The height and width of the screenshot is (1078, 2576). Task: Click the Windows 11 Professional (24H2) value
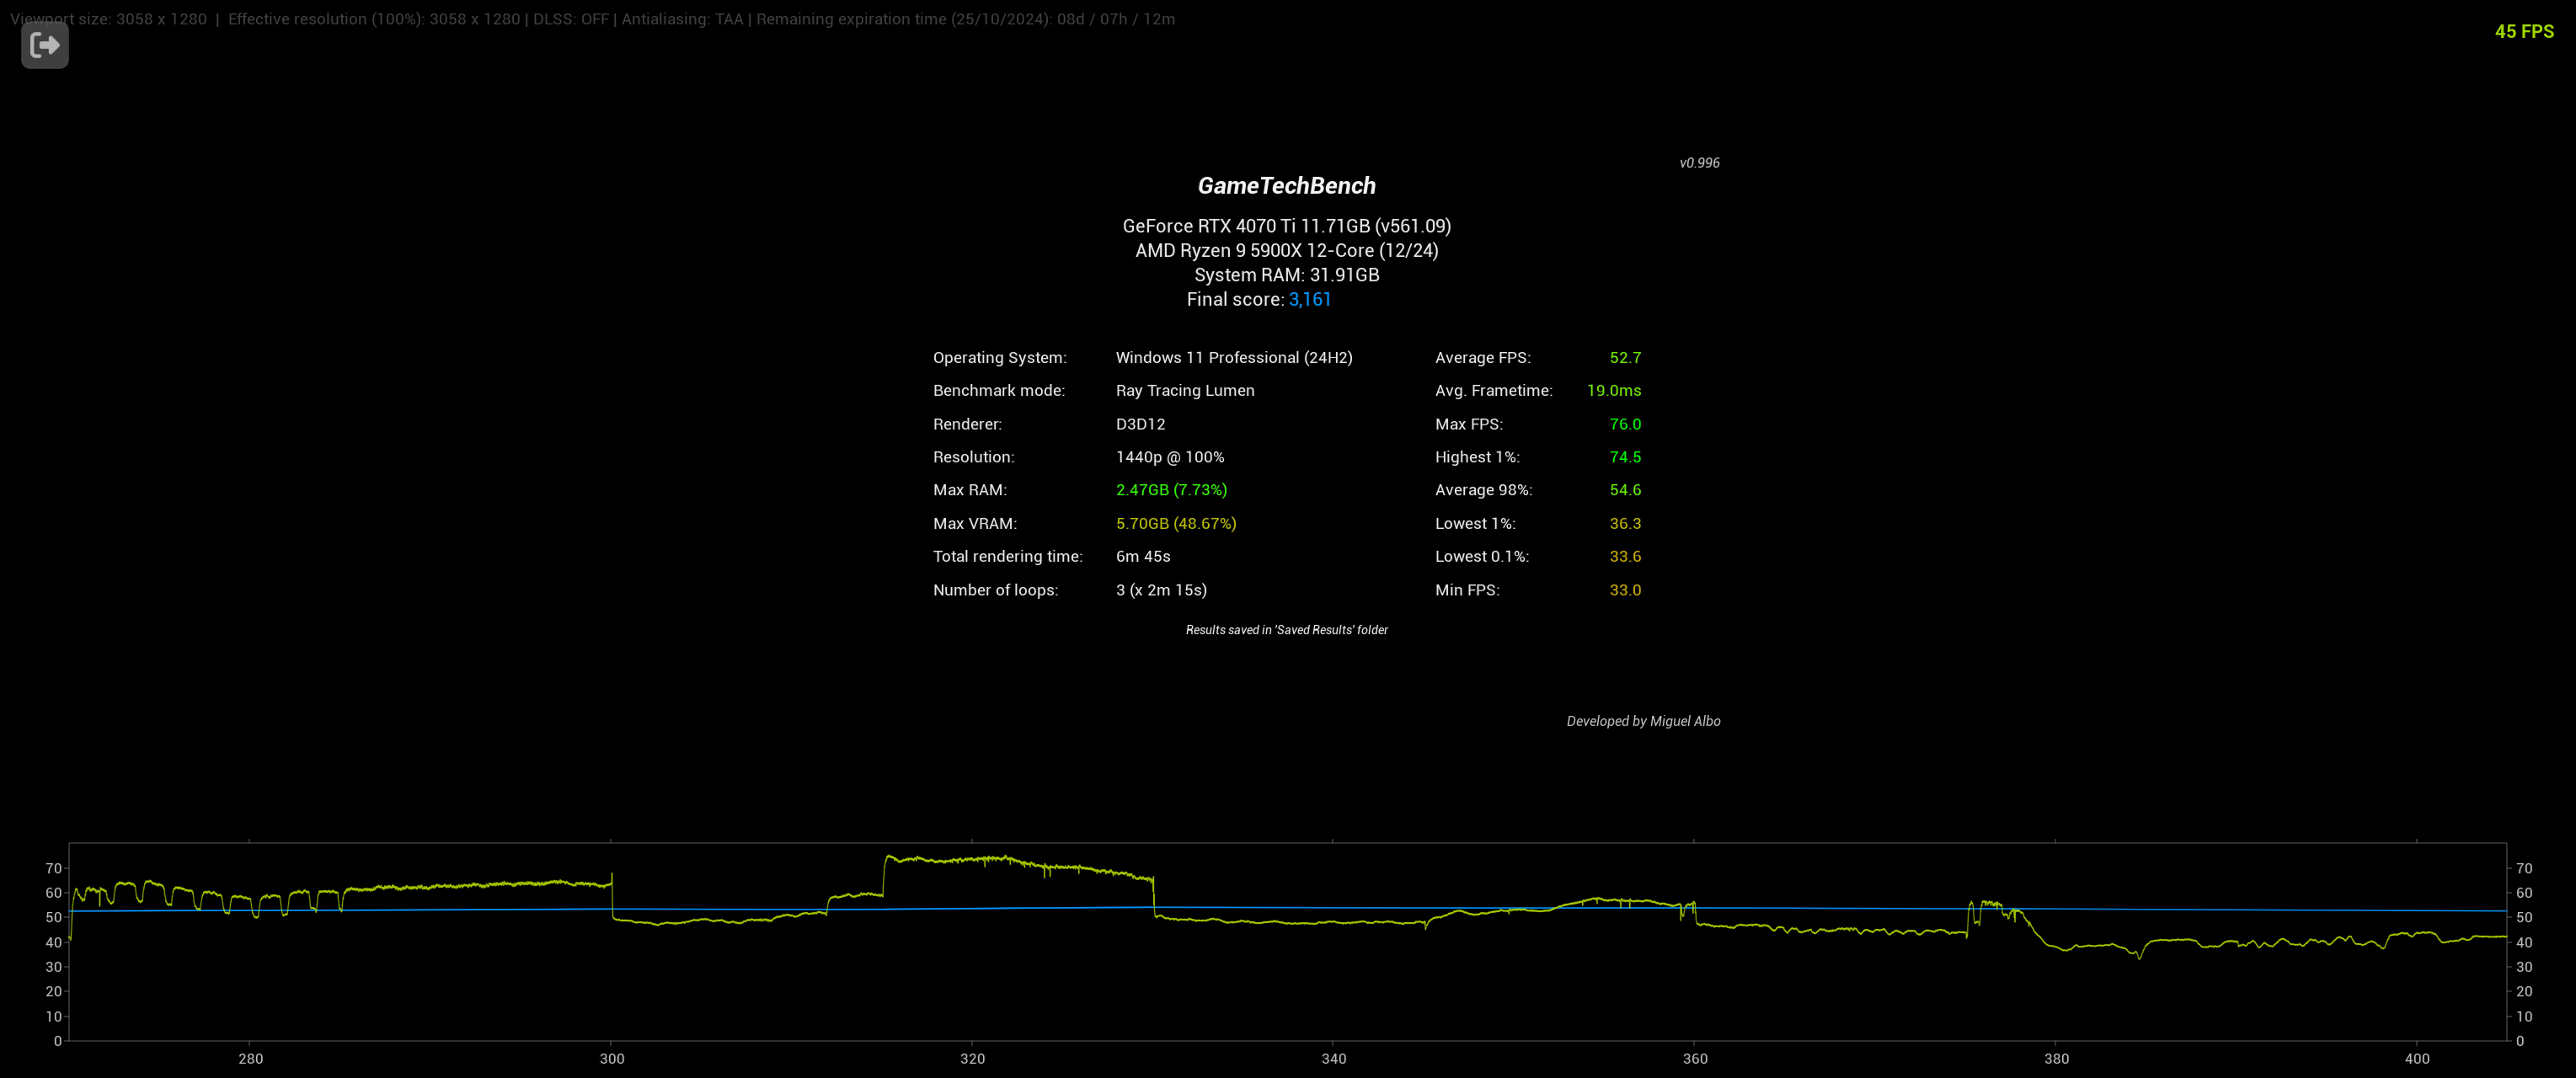click(x=1233, y=358)
